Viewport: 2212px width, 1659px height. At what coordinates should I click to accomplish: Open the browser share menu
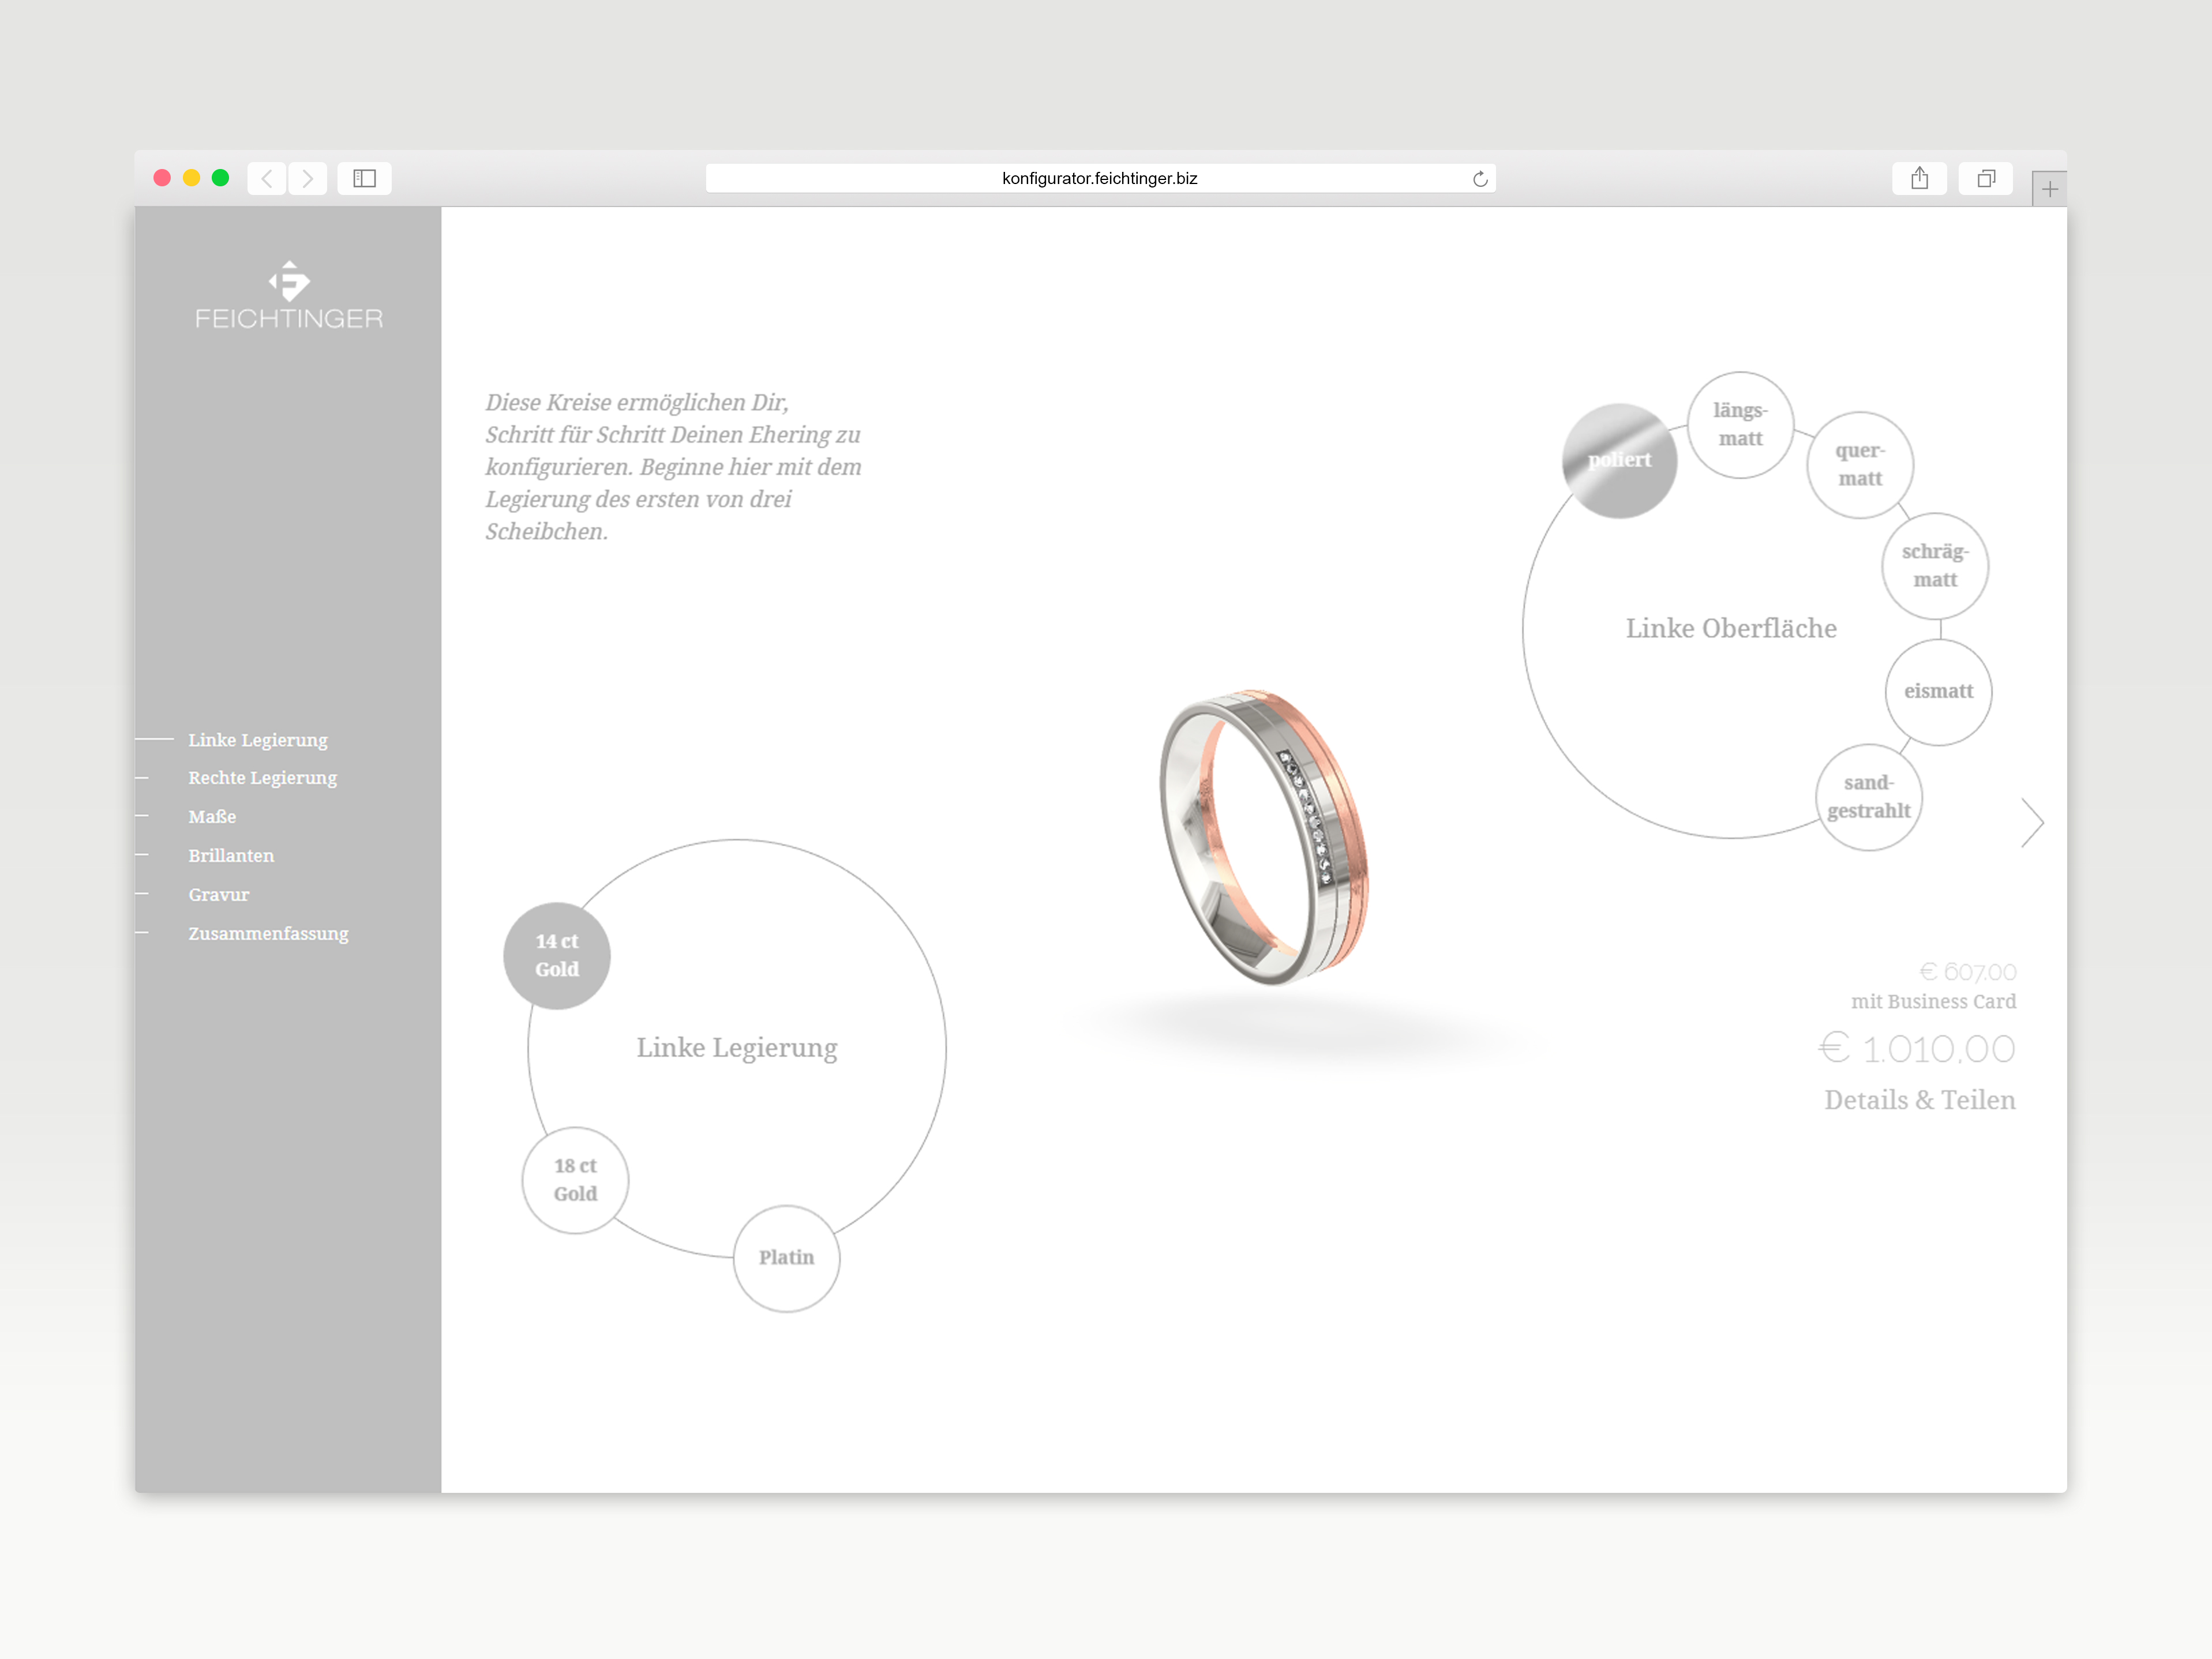coord(1919,179)
